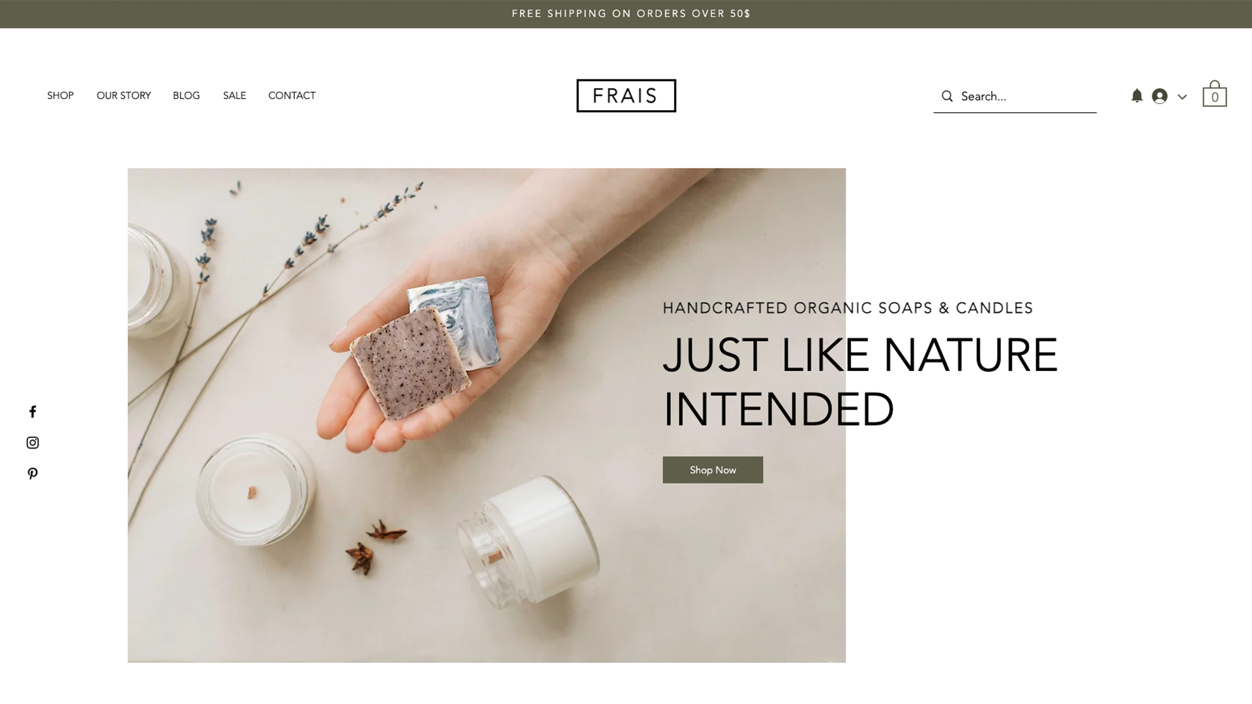The height and width of the screenshot is (704, 1252).
Task: Go to the OUR STORY page
Action: [x=123, y=96]
